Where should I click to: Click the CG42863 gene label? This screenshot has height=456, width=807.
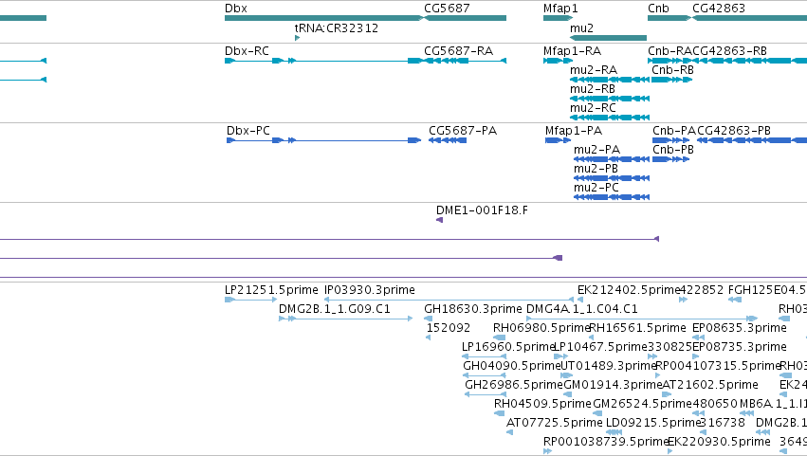click(x=719, y=9)
